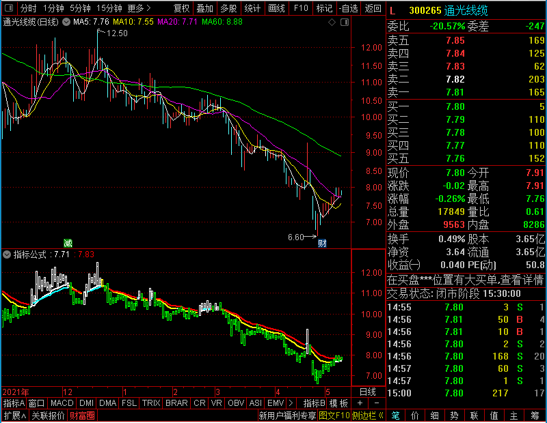Select the 价 price tab
Viewport: 547px width, 423px height.
(415, 415)
